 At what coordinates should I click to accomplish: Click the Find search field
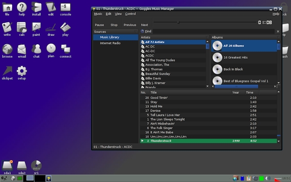(213, 31)
